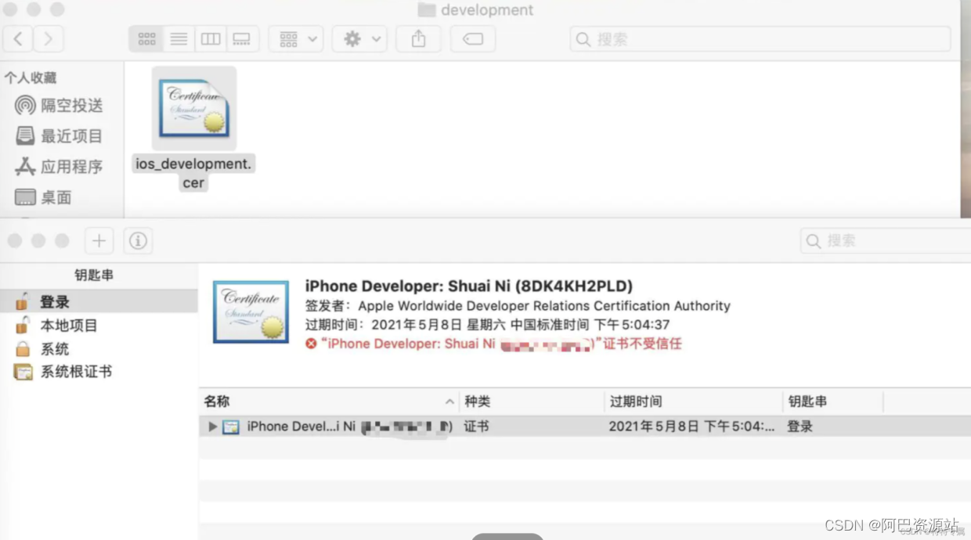Click the 过期时间 detail line under issuer
The image size is (971, 540).
487,325
